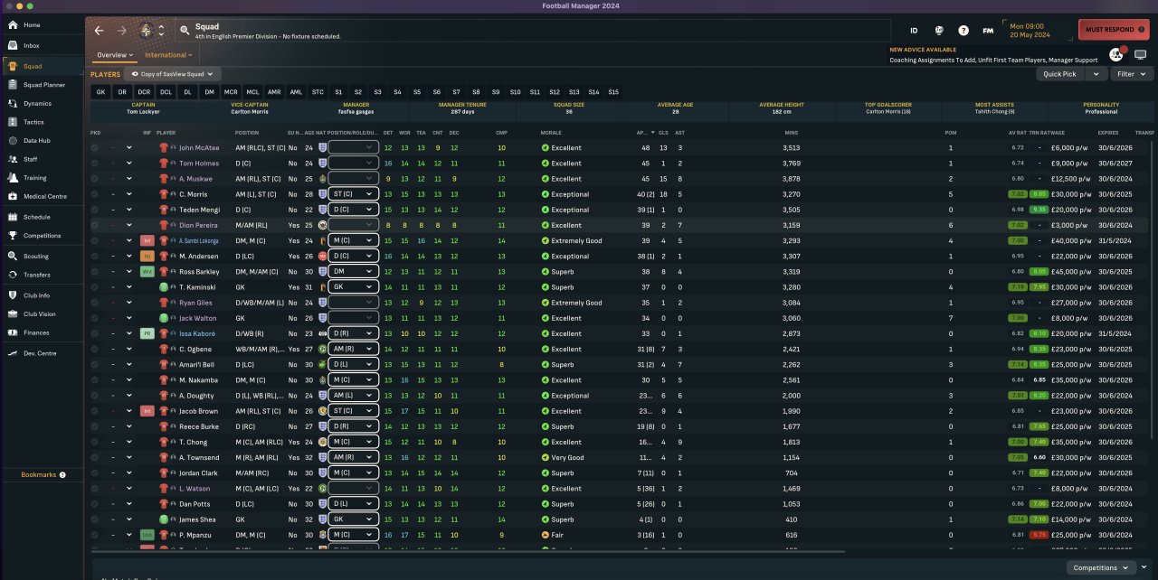Open the Filter dropdown
1158x580 pixels.
point(1130,74)
